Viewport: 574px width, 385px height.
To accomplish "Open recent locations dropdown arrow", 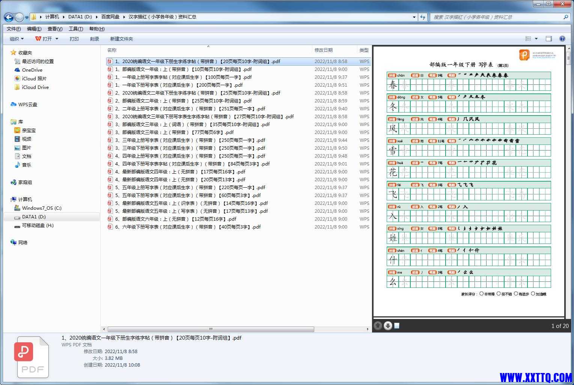I will (27, 17).
